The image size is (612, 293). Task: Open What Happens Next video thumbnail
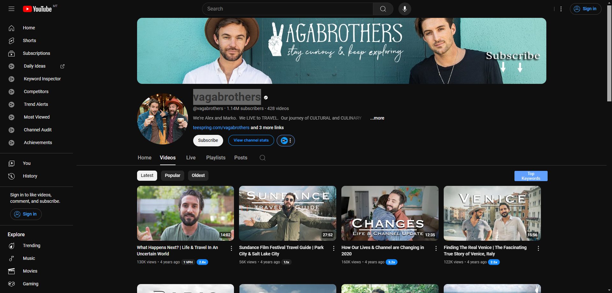click(x=186, y=213)
